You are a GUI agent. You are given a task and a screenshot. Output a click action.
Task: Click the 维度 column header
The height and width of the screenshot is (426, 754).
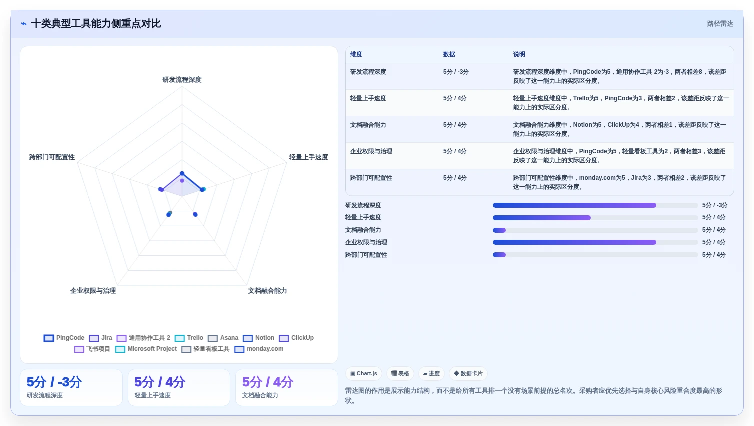pyautogui.click(x=356, y=54)
